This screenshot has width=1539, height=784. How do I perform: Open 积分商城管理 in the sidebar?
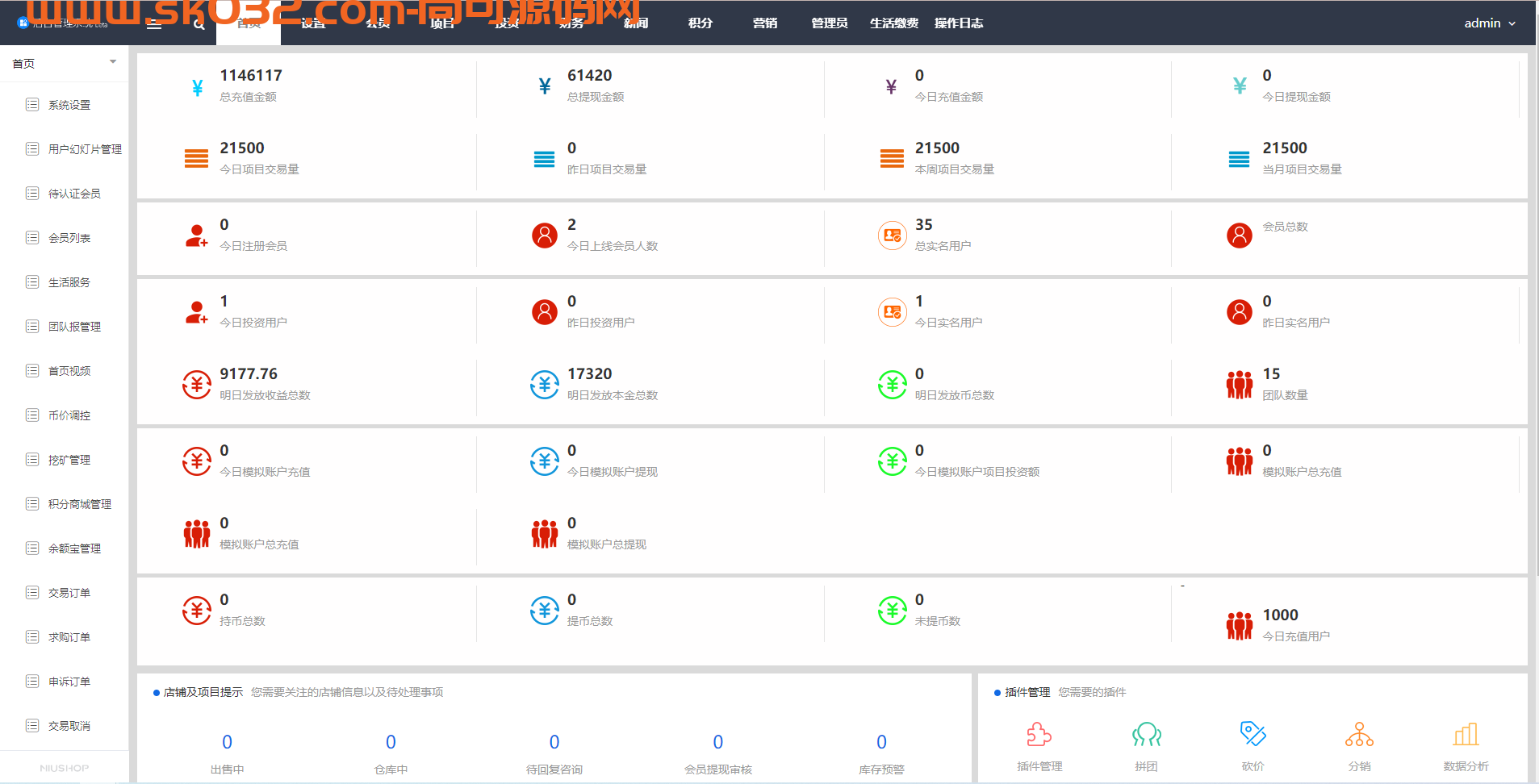(80, 504)
